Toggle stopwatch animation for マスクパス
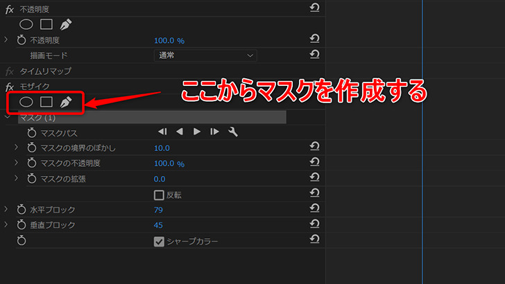 coord(32,132)
